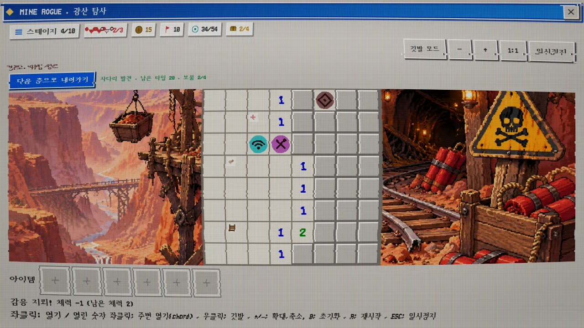
Task: Zoom out with the minus button
Action: click(459, 50)
